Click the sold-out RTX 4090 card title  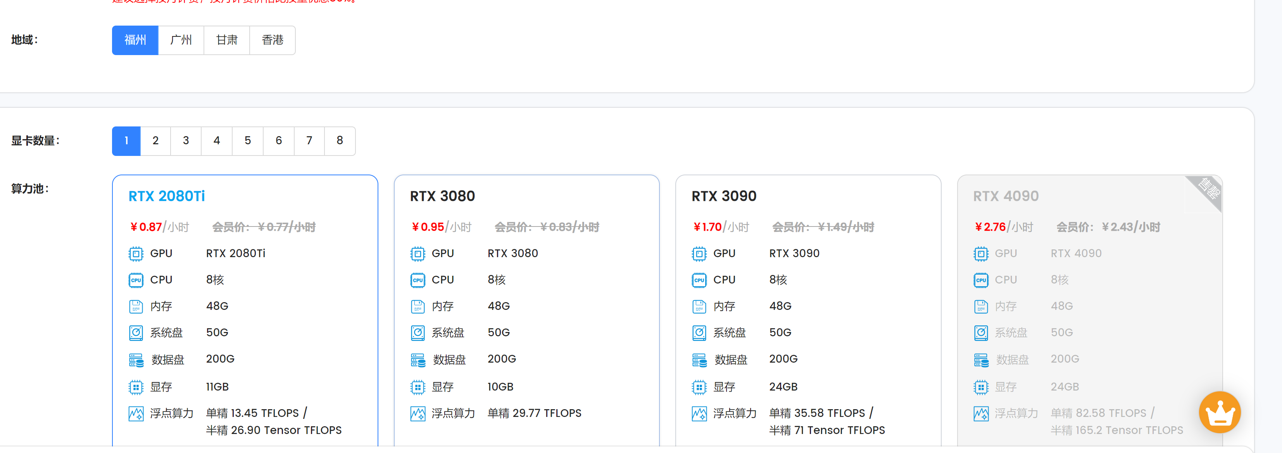point(1006,196)
